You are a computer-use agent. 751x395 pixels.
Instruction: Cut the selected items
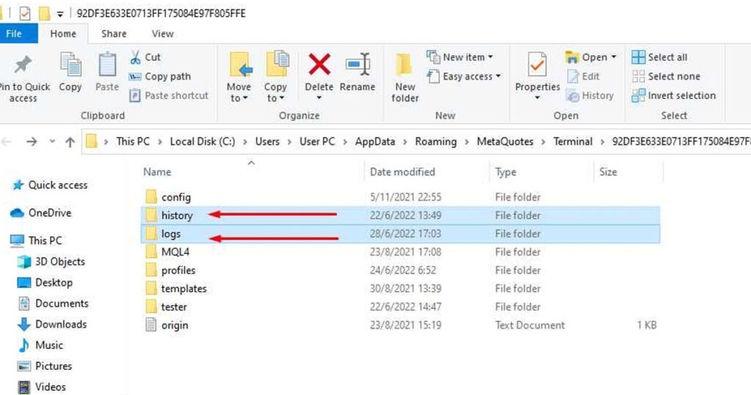(145, 57)
